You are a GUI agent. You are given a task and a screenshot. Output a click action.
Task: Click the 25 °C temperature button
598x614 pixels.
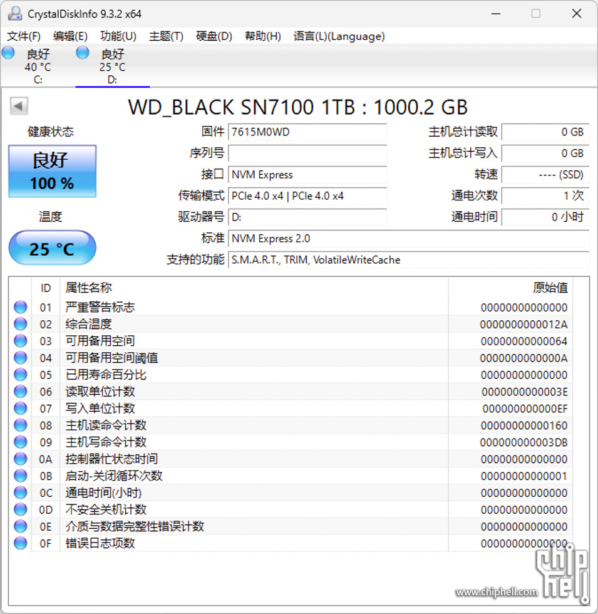click(x=52, y=248)
